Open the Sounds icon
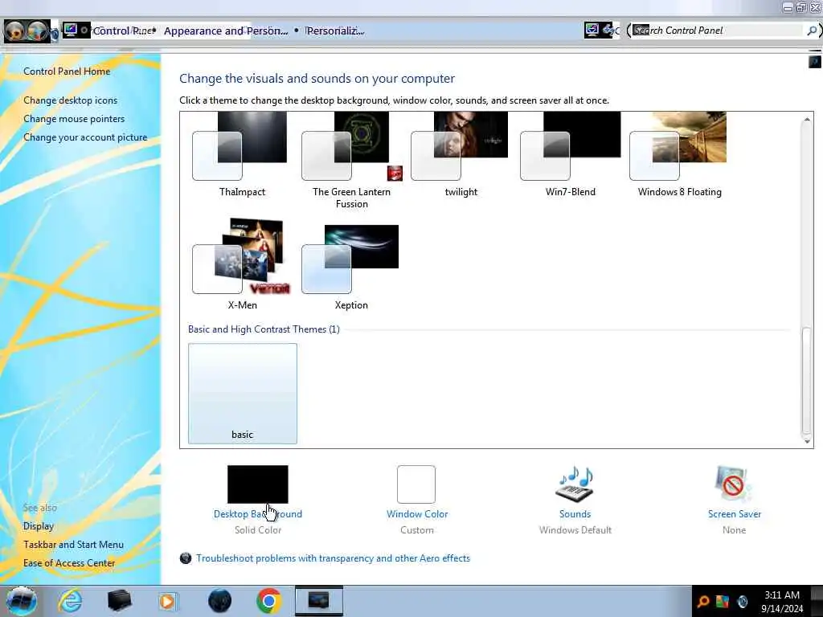Viewport: 823px width, 617px height. pyautogui.click(x=575, y=484)
